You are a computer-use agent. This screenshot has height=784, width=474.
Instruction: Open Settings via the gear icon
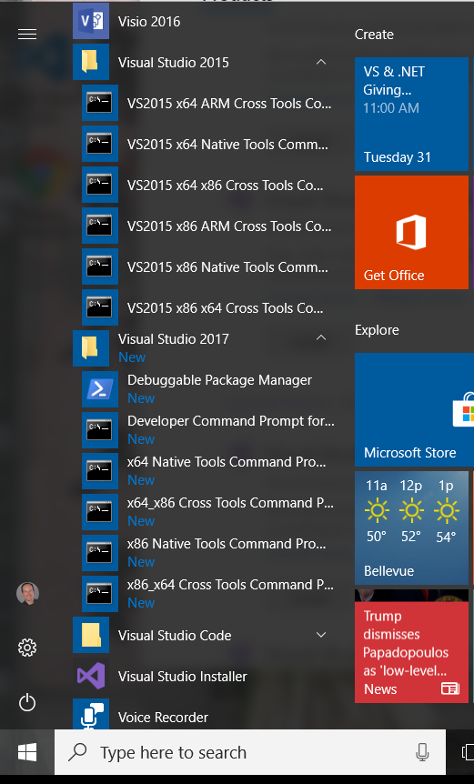coord(27,648)
